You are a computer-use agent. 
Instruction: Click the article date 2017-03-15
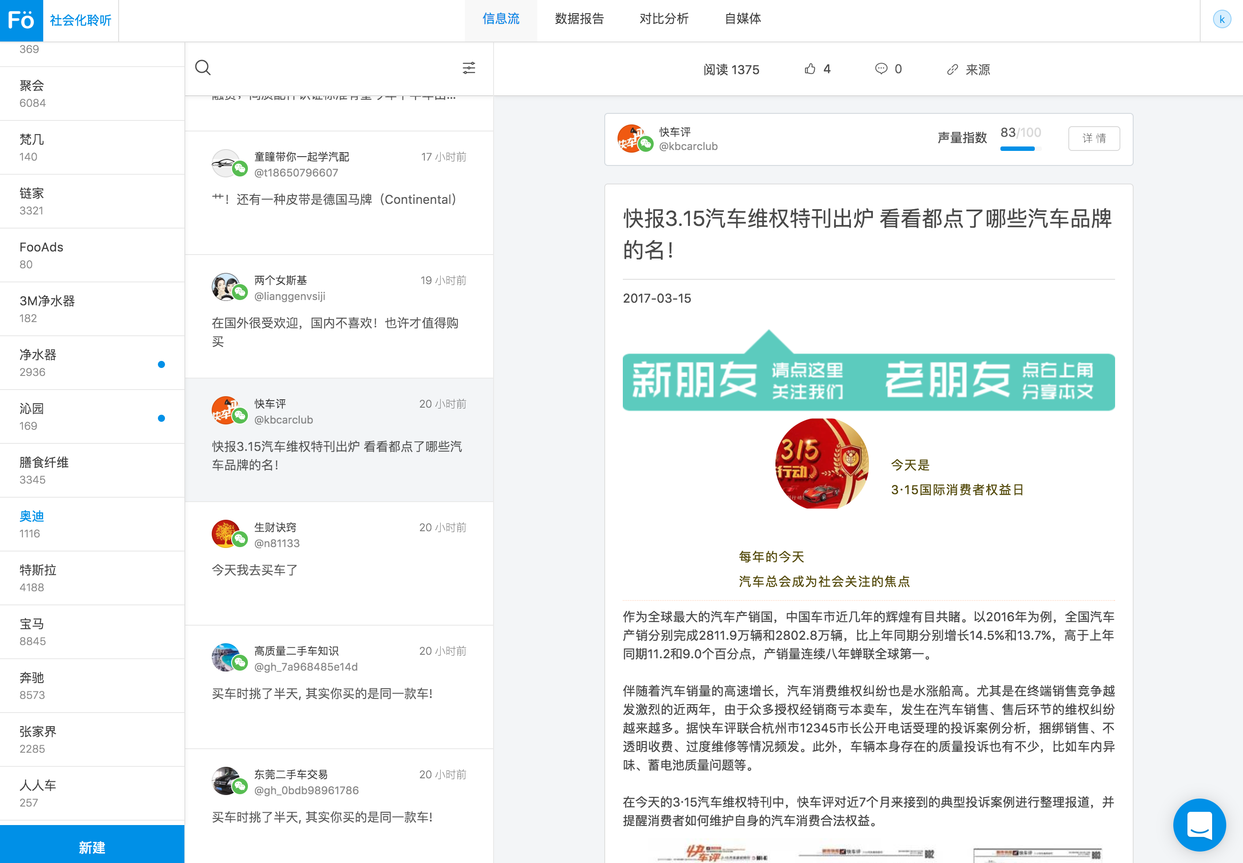[657, 298]
